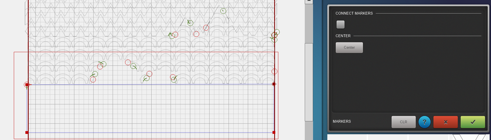Select the bottom-right red corner handle
This screenshot has width=491, height=140.
pyautogui.click(x=274, y=133)
